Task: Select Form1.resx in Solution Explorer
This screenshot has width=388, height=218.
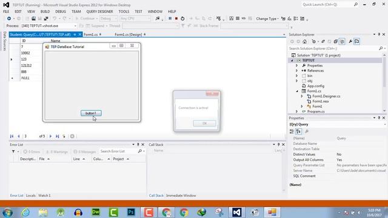Action: tap(321, 101)
